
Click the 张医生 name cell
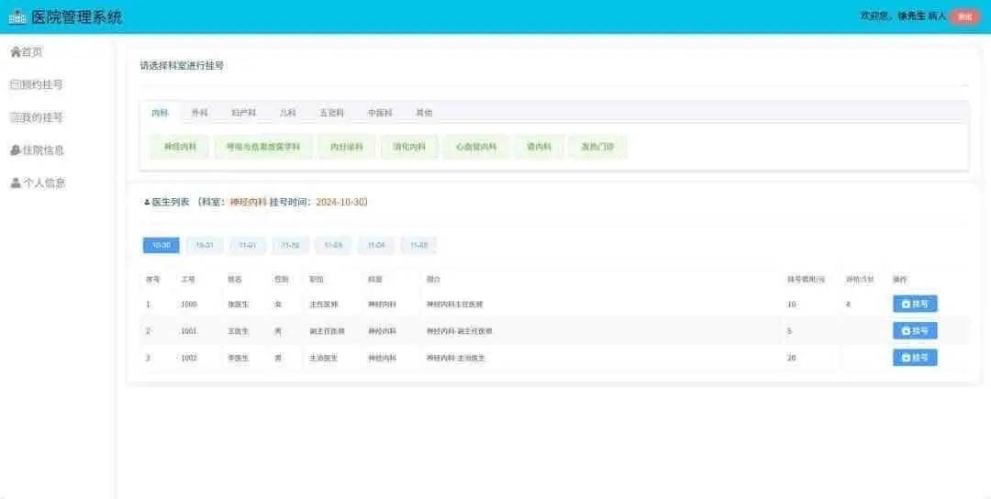239,305
